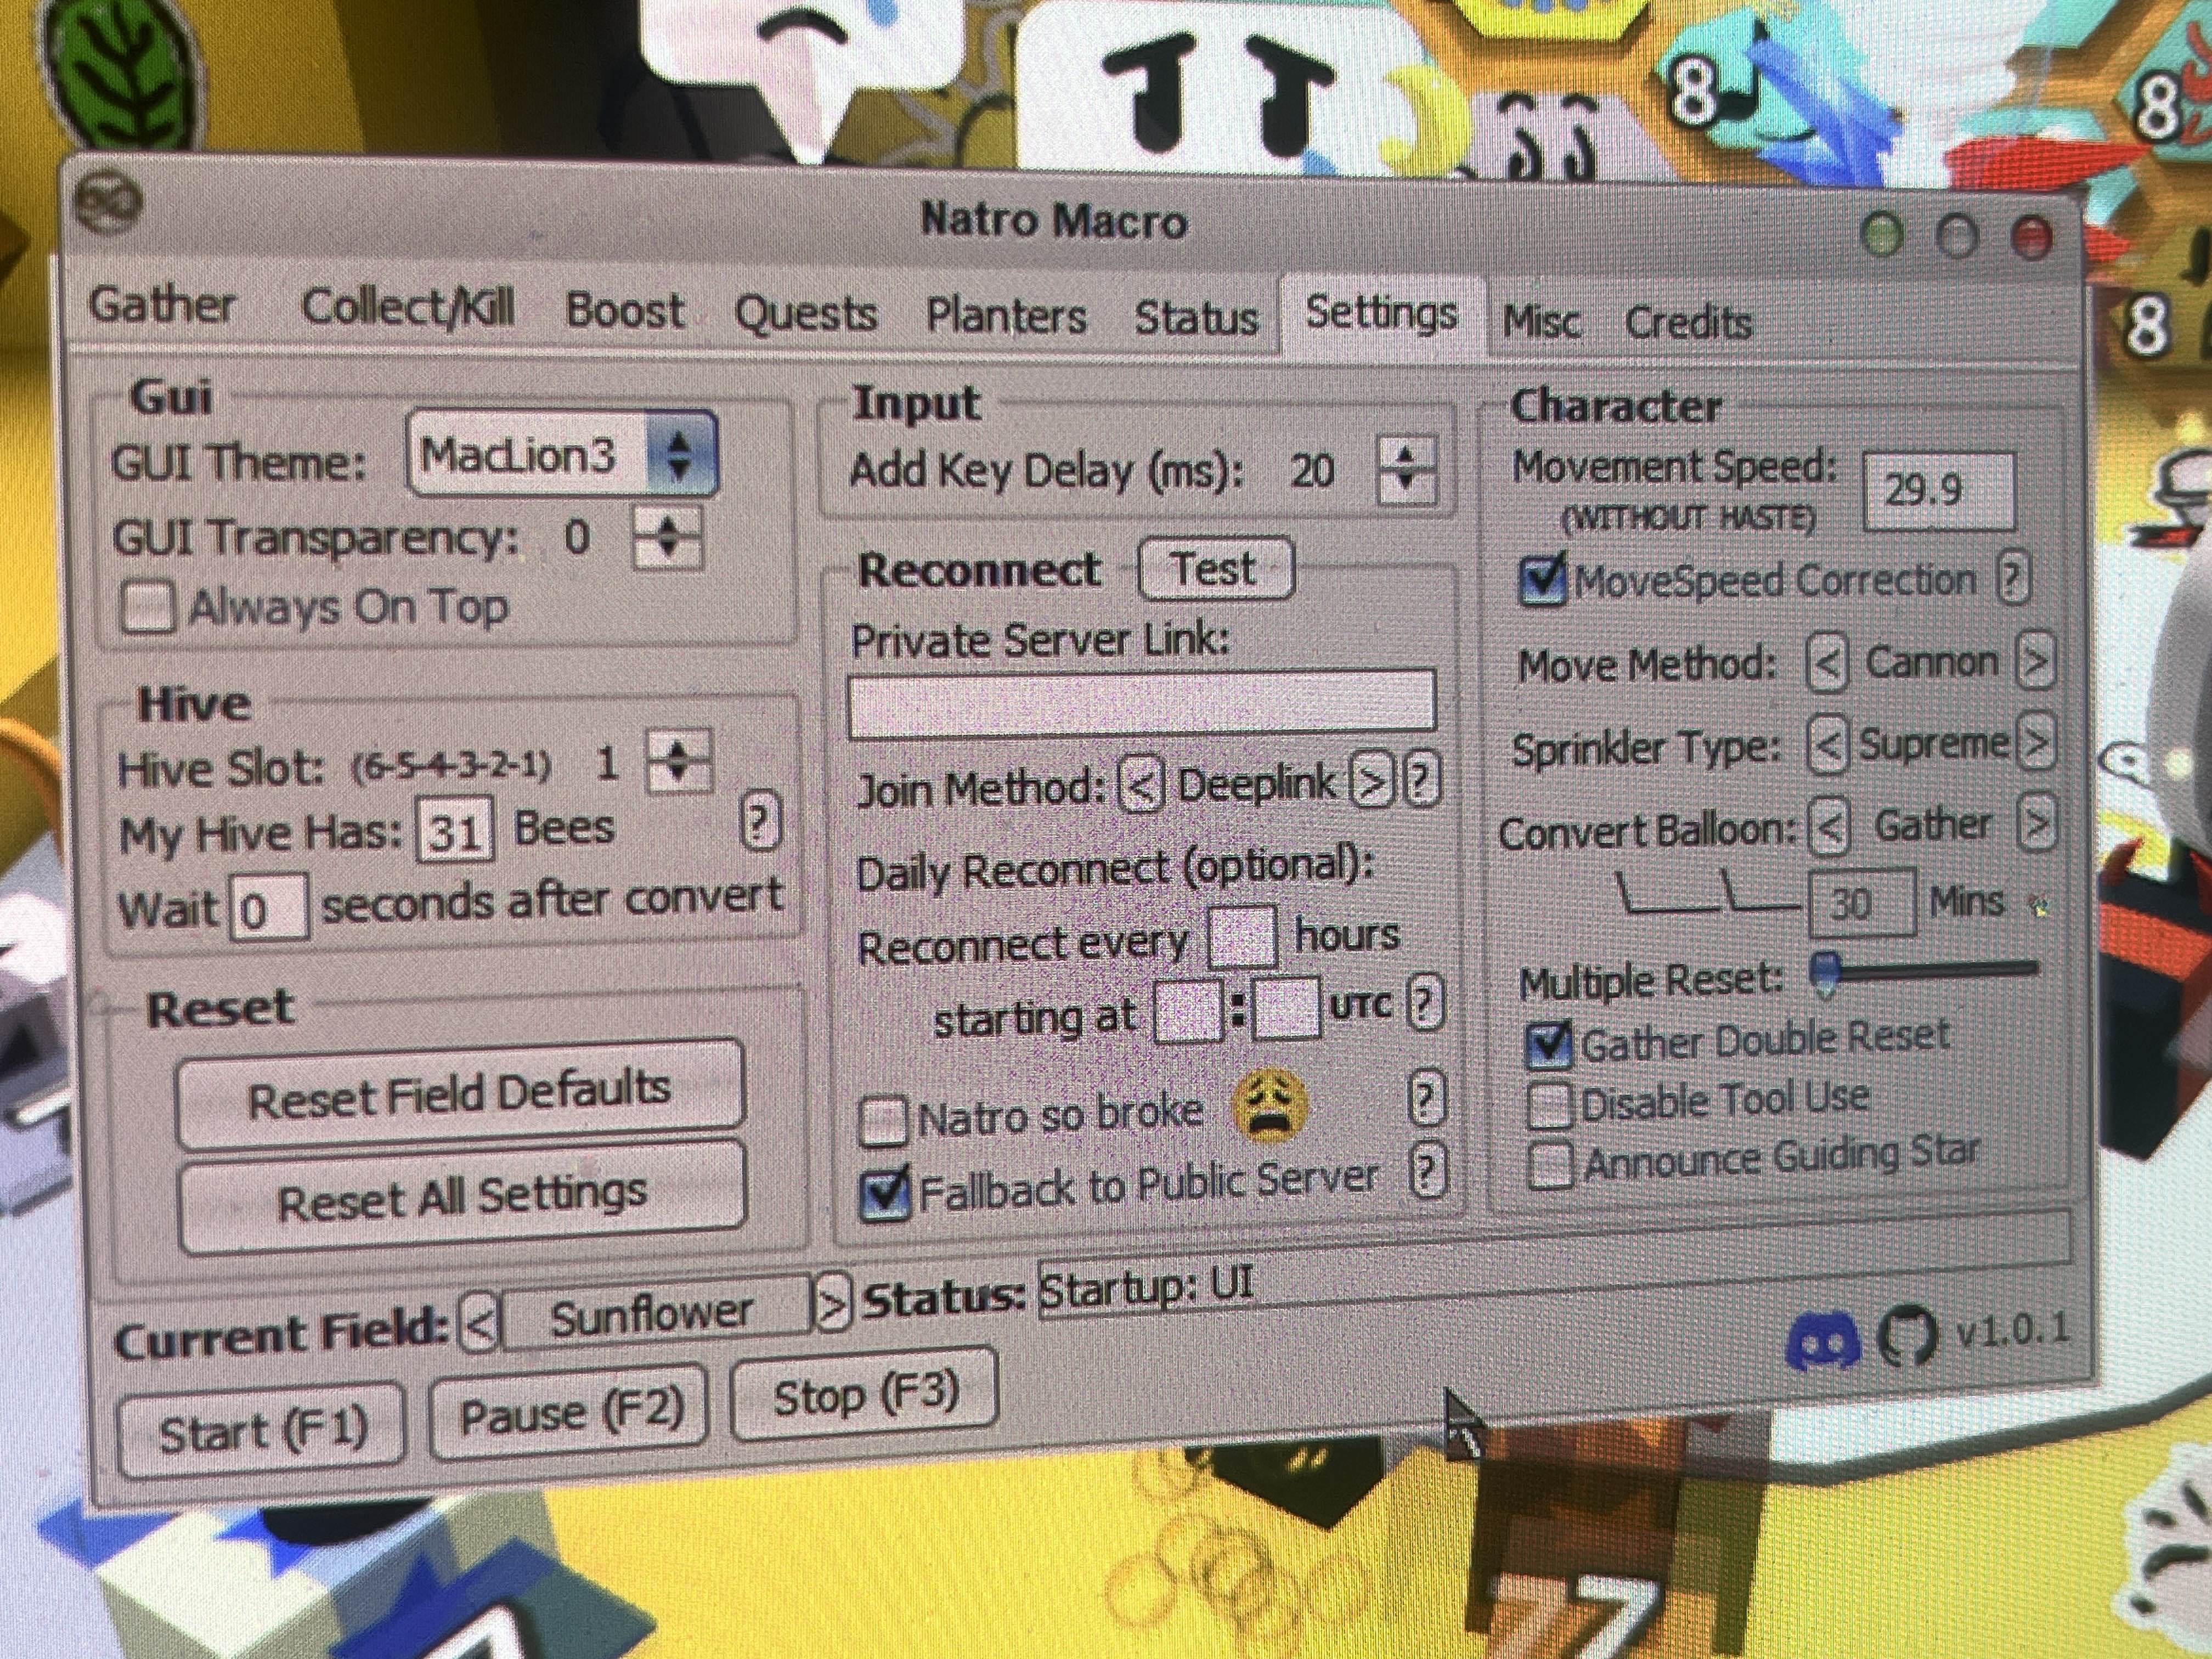Screen dimensions: 2212x1659
Task: Tick the Disable Tool Use checkbox
Action: (x=1550, y=1104)
